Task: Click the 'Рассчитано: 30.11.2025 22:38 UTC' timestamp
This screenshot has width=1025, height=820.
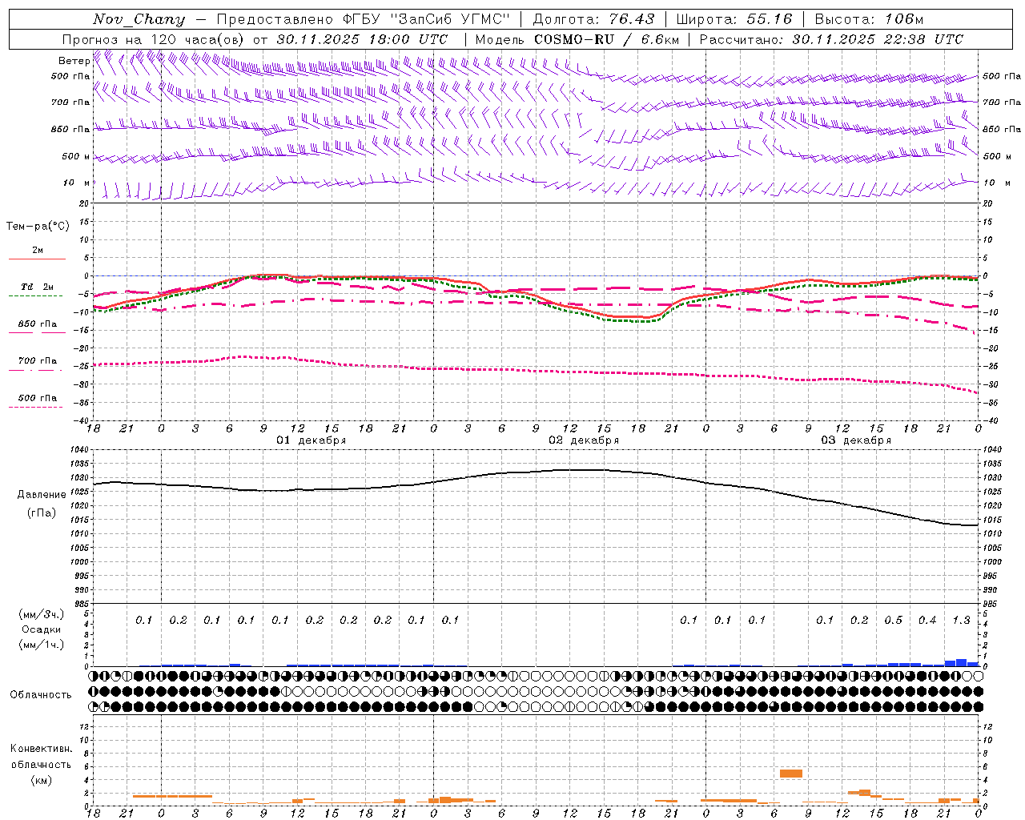Action: [x=831, y=39]
